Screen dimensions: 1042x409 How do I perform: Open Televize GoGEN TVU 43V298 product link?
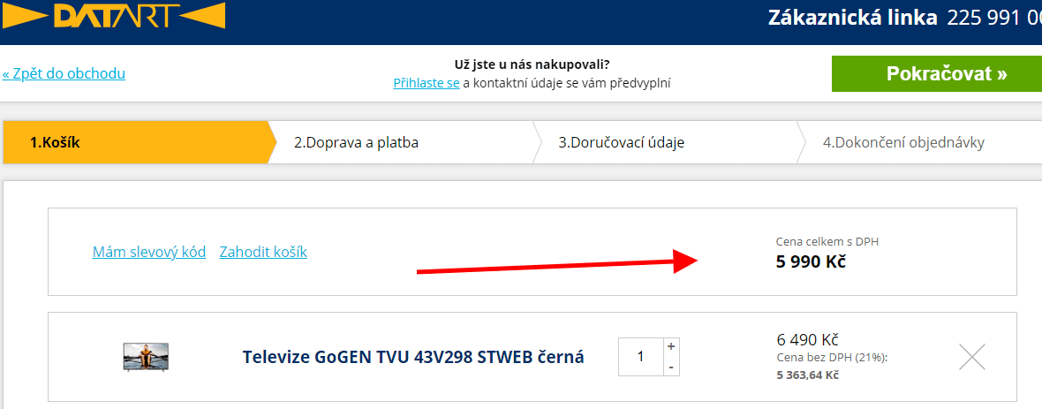pyautogui.click(x=413, y=357)
